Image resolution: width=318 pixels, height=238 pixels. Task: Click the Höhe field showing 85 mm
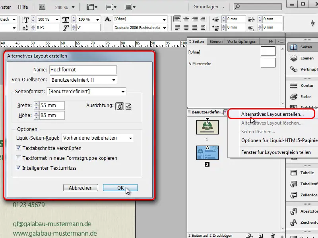52,115
